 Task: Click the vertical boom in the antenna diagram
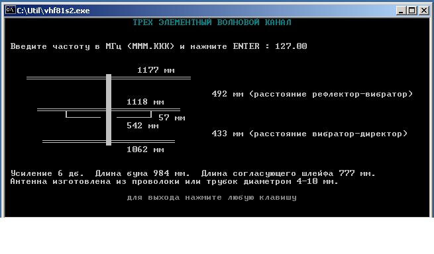click(x=109, y=109)
